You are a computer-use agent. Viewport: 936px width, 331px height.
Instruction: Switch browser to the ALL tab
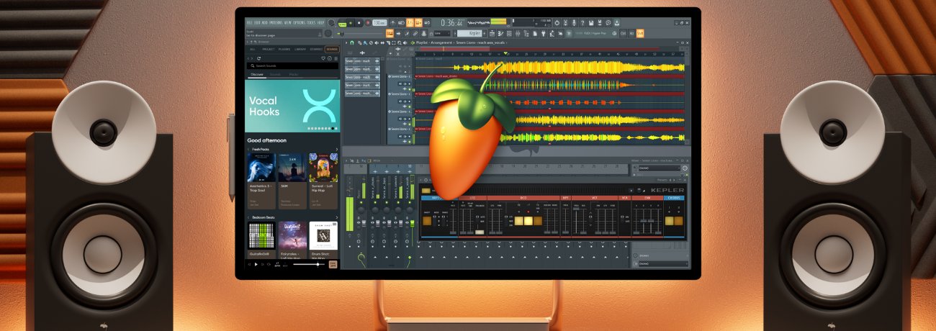click(x=253, y=49)
